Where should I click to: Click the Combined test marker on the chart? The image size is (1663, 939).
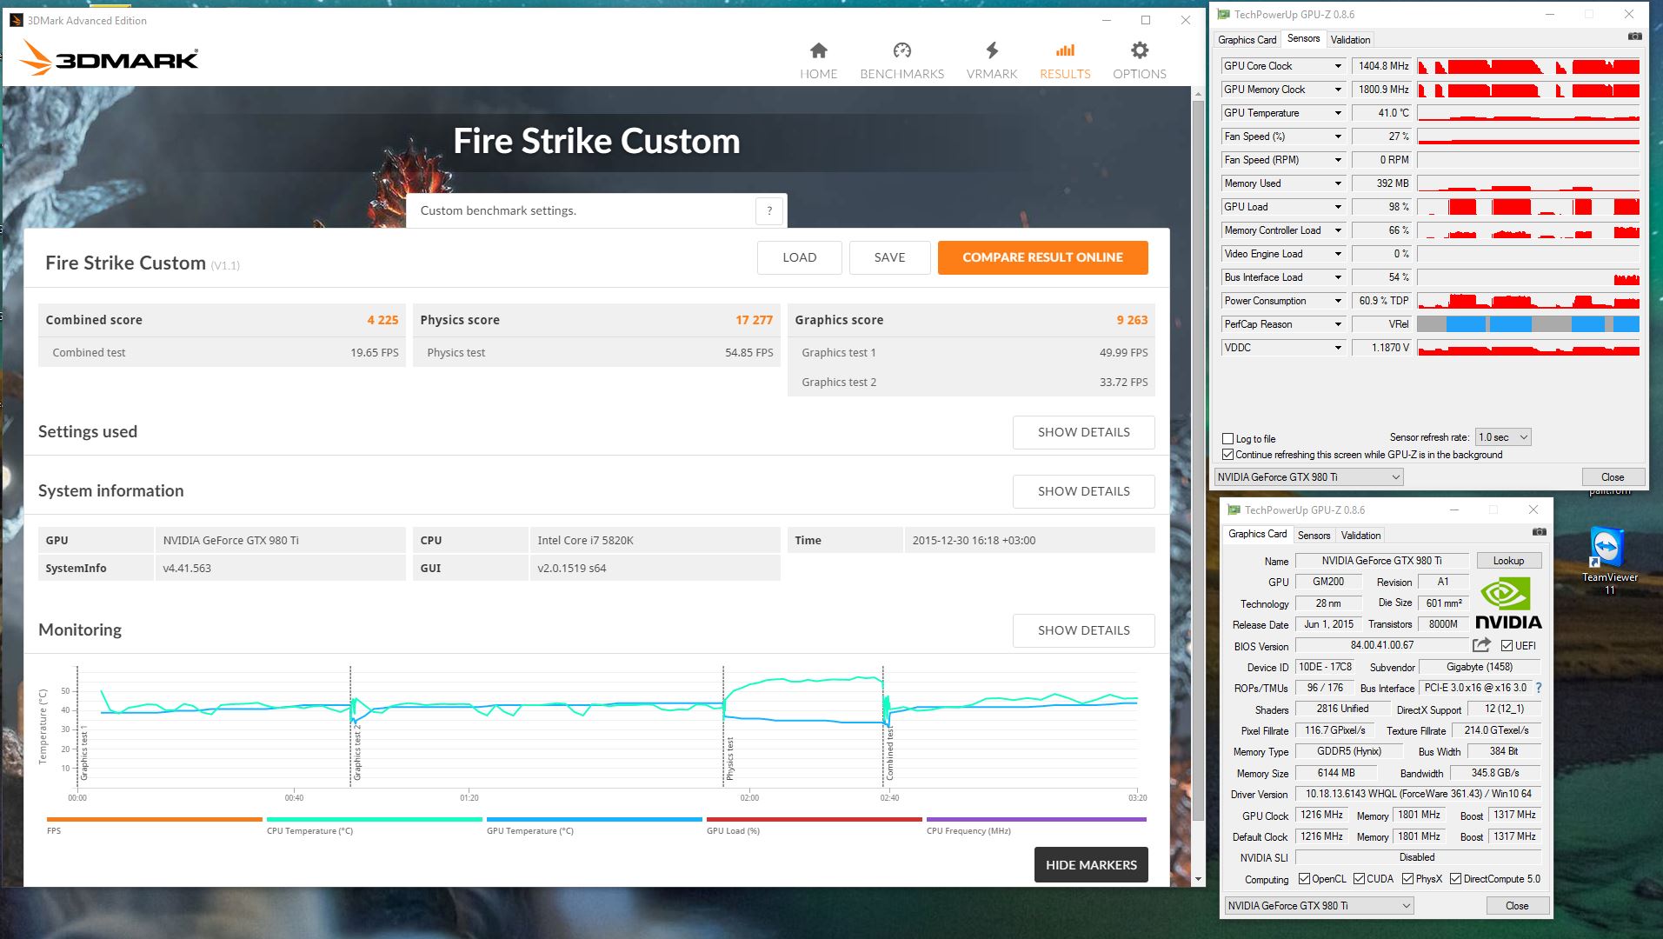tap(889, 755)
